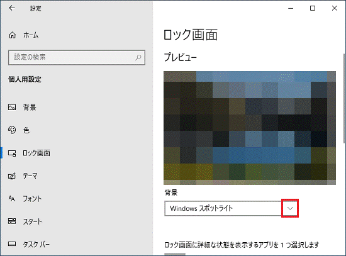Close the 設定 window

335,8
